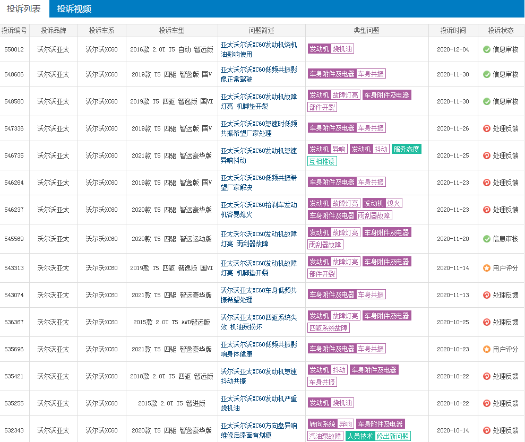The width and height of the screenshot is (525, 442).
Task: Click the red feedback icon for complaint 543074
Action: [487, 295]
